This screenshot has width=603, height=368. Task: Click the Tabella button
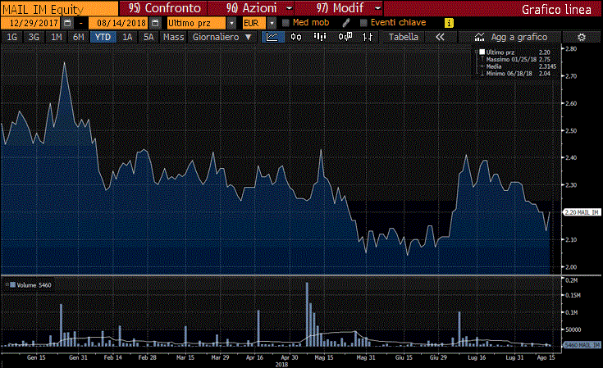(x=403, y=38)
